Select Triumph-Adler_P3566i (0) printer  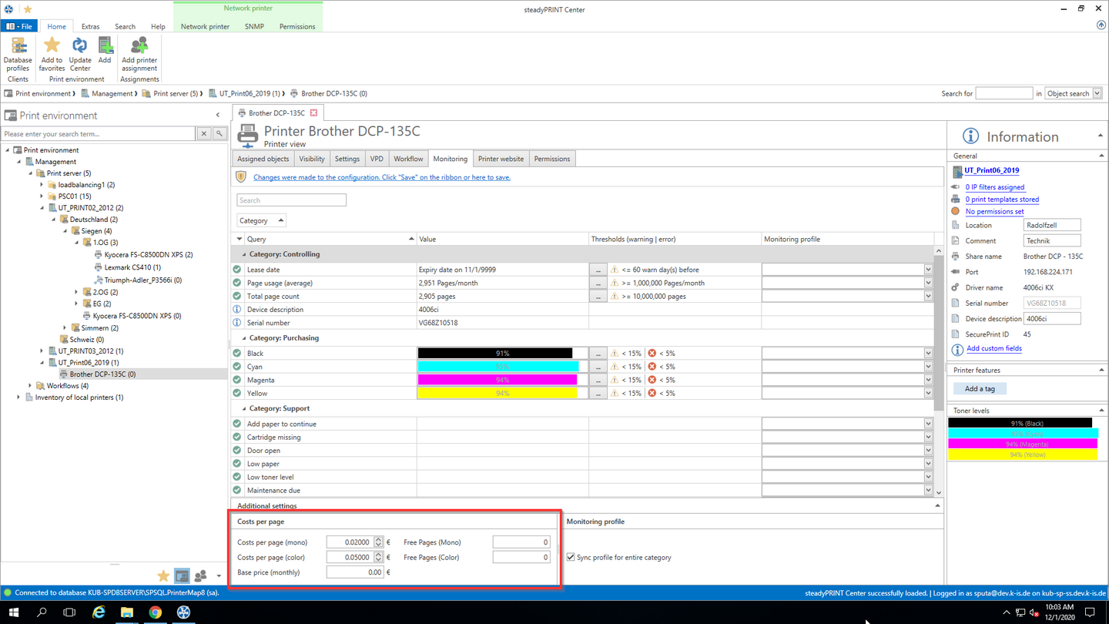click(142, 280)
